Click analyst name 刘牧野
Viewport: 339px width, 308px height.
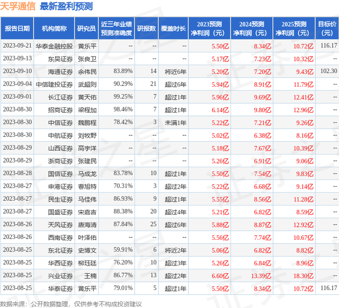pos(87,135)
